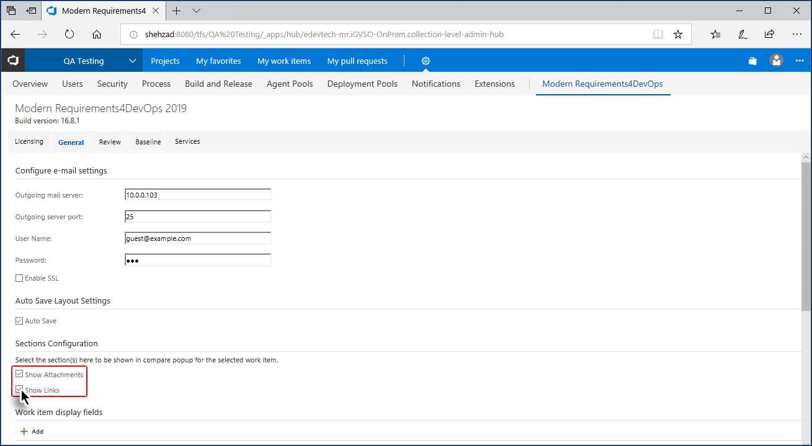Viewport: 812px width, 446px height.
Task: Open the Security admin page
Action: 112,84
